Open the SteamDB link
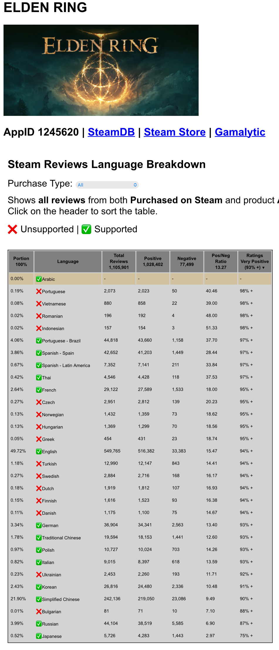Viewport: 279px width, 650px height. pyautogui.click(x=111, y=132)
